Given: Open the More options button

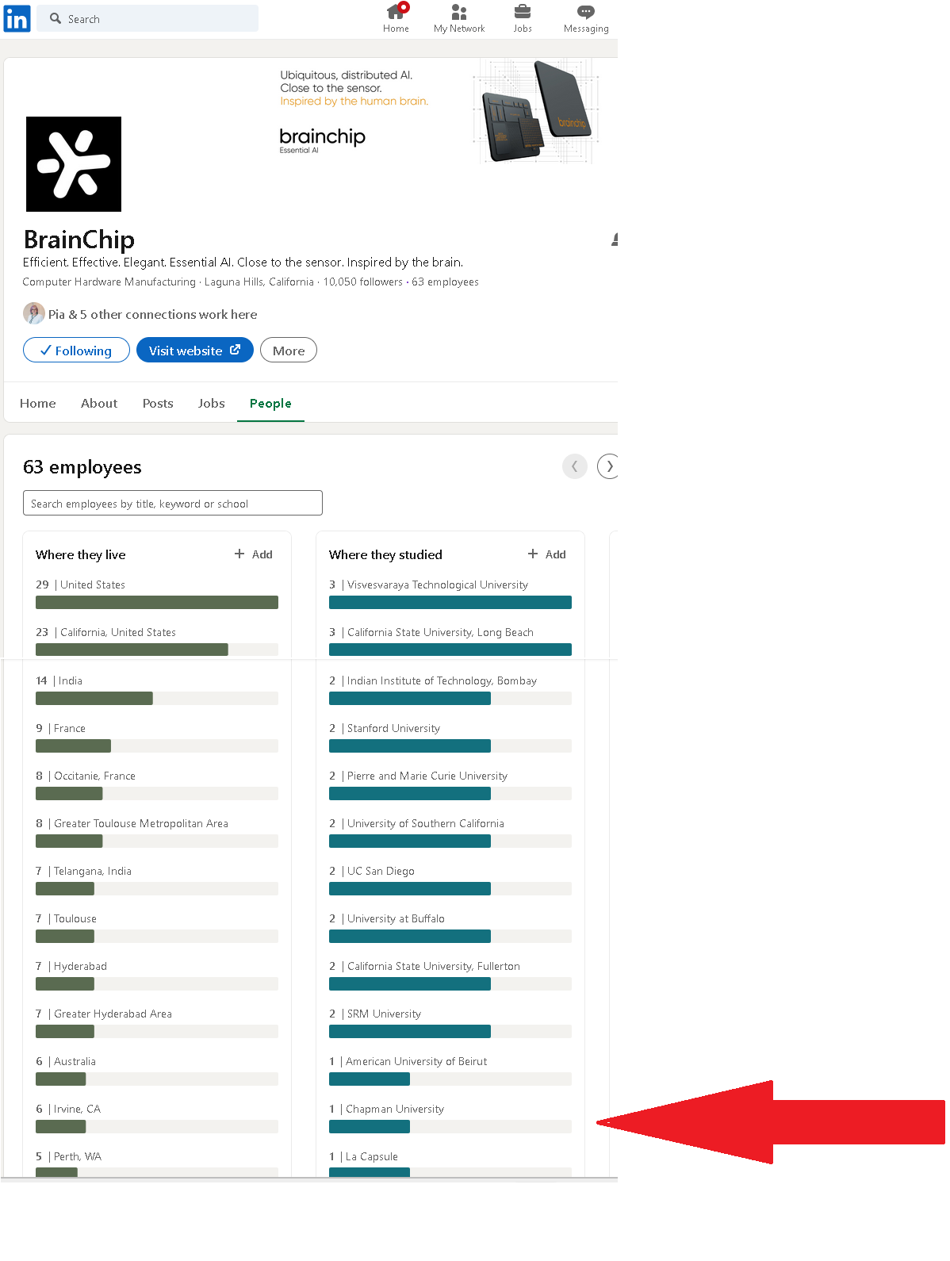Looking at the screenshot, I should 289,350.
